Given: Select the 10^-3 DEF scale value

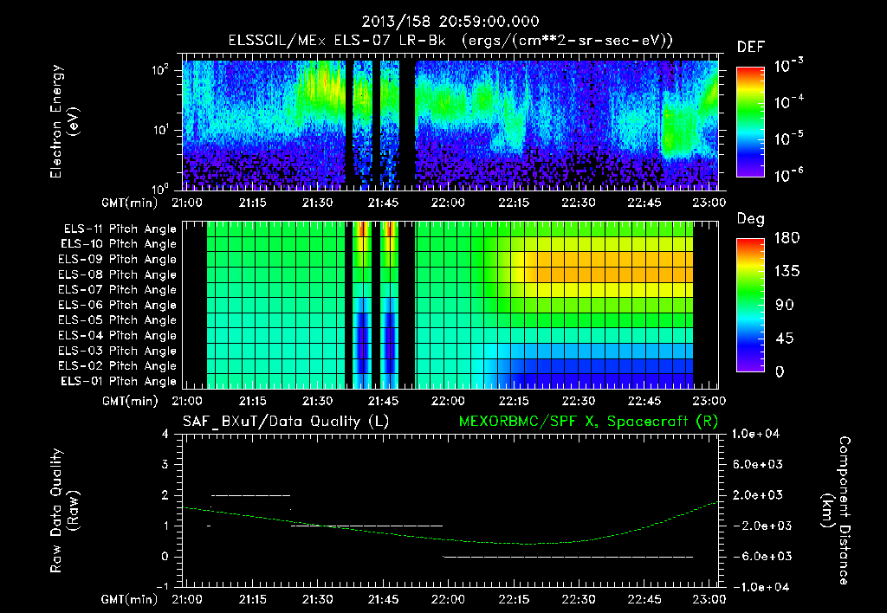Looking at the screenshot, I should 789,66.
